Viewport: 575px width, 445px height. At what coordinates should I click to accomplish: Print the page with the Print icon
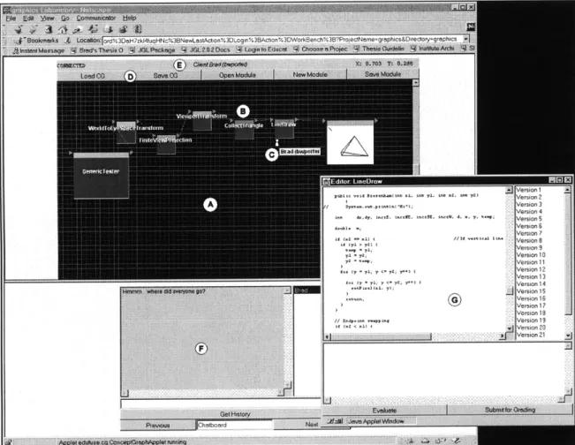pos(108,30)
